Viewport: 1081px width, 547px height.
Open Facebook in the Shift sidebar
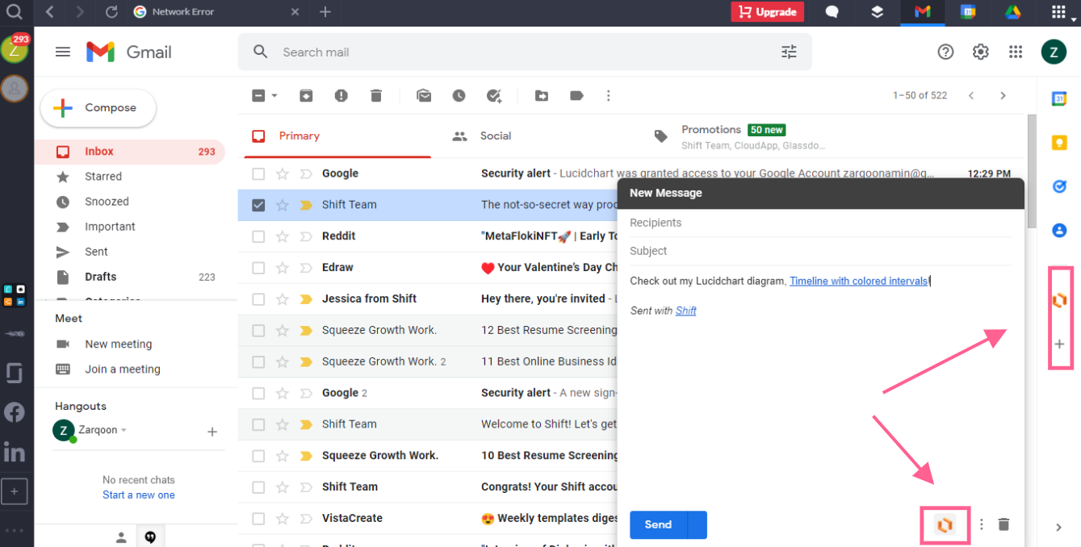[x=15, y=412]
